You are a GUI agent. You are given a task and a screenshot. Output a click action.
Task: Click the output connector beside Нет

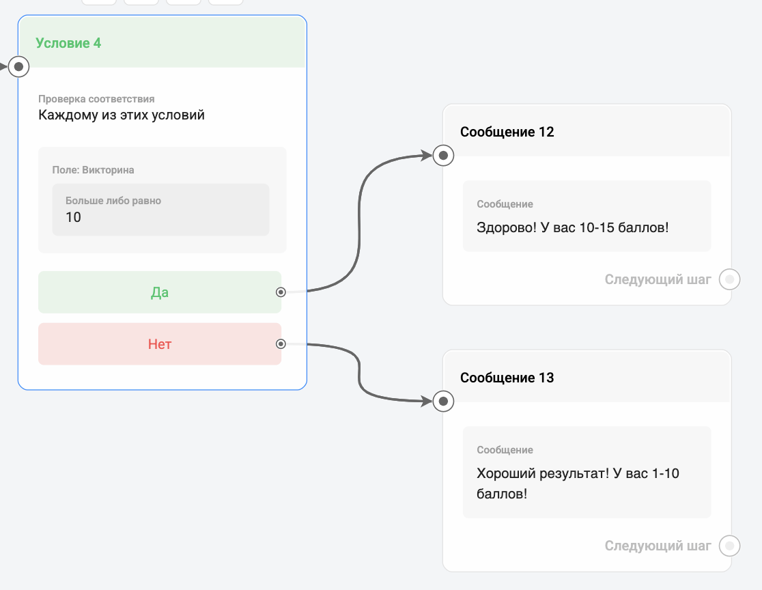coord(281,344)
